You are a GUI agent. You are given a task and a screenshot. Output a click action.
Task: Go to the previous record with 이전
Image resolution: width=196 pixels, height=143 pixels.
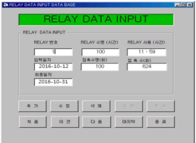[x=65, y=122]
